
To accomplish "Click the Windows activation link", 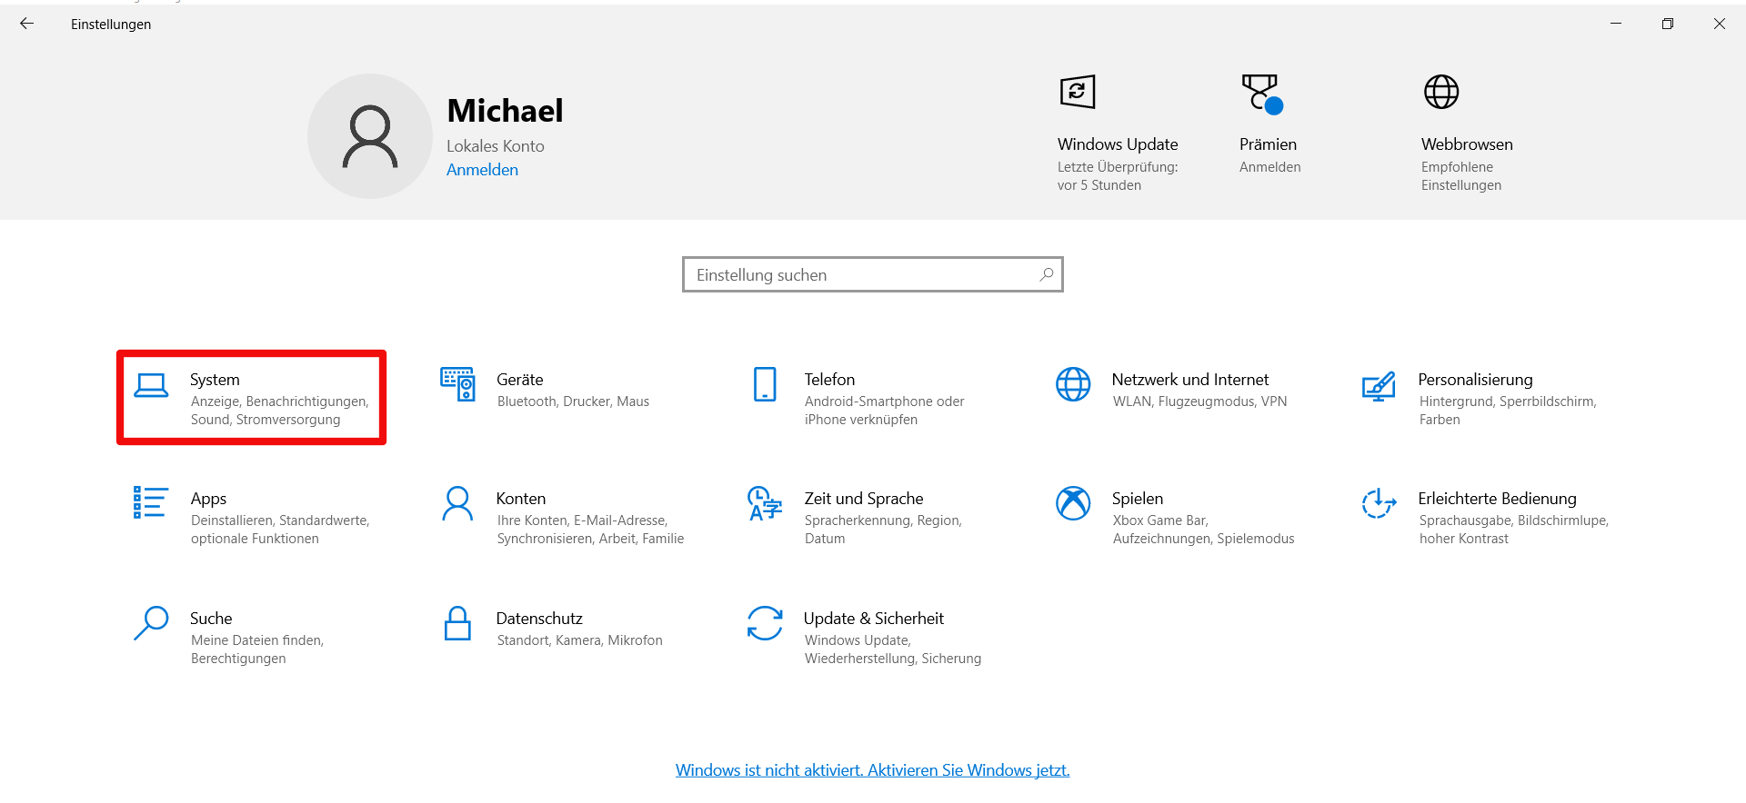I will click(x=872, y=770).
